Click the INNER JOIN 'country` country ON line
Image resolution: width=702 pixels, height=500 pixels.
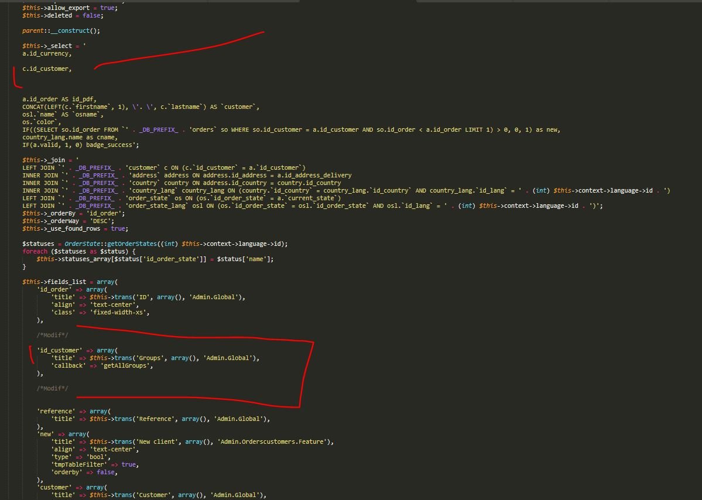click(182, 183)
